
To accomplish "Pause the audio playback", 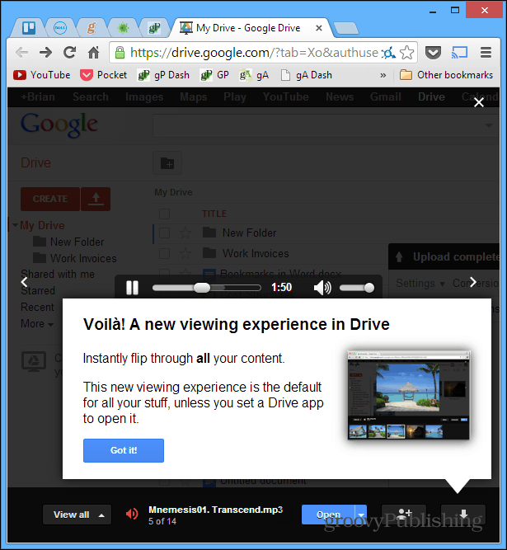I will (x=132, y=288).
